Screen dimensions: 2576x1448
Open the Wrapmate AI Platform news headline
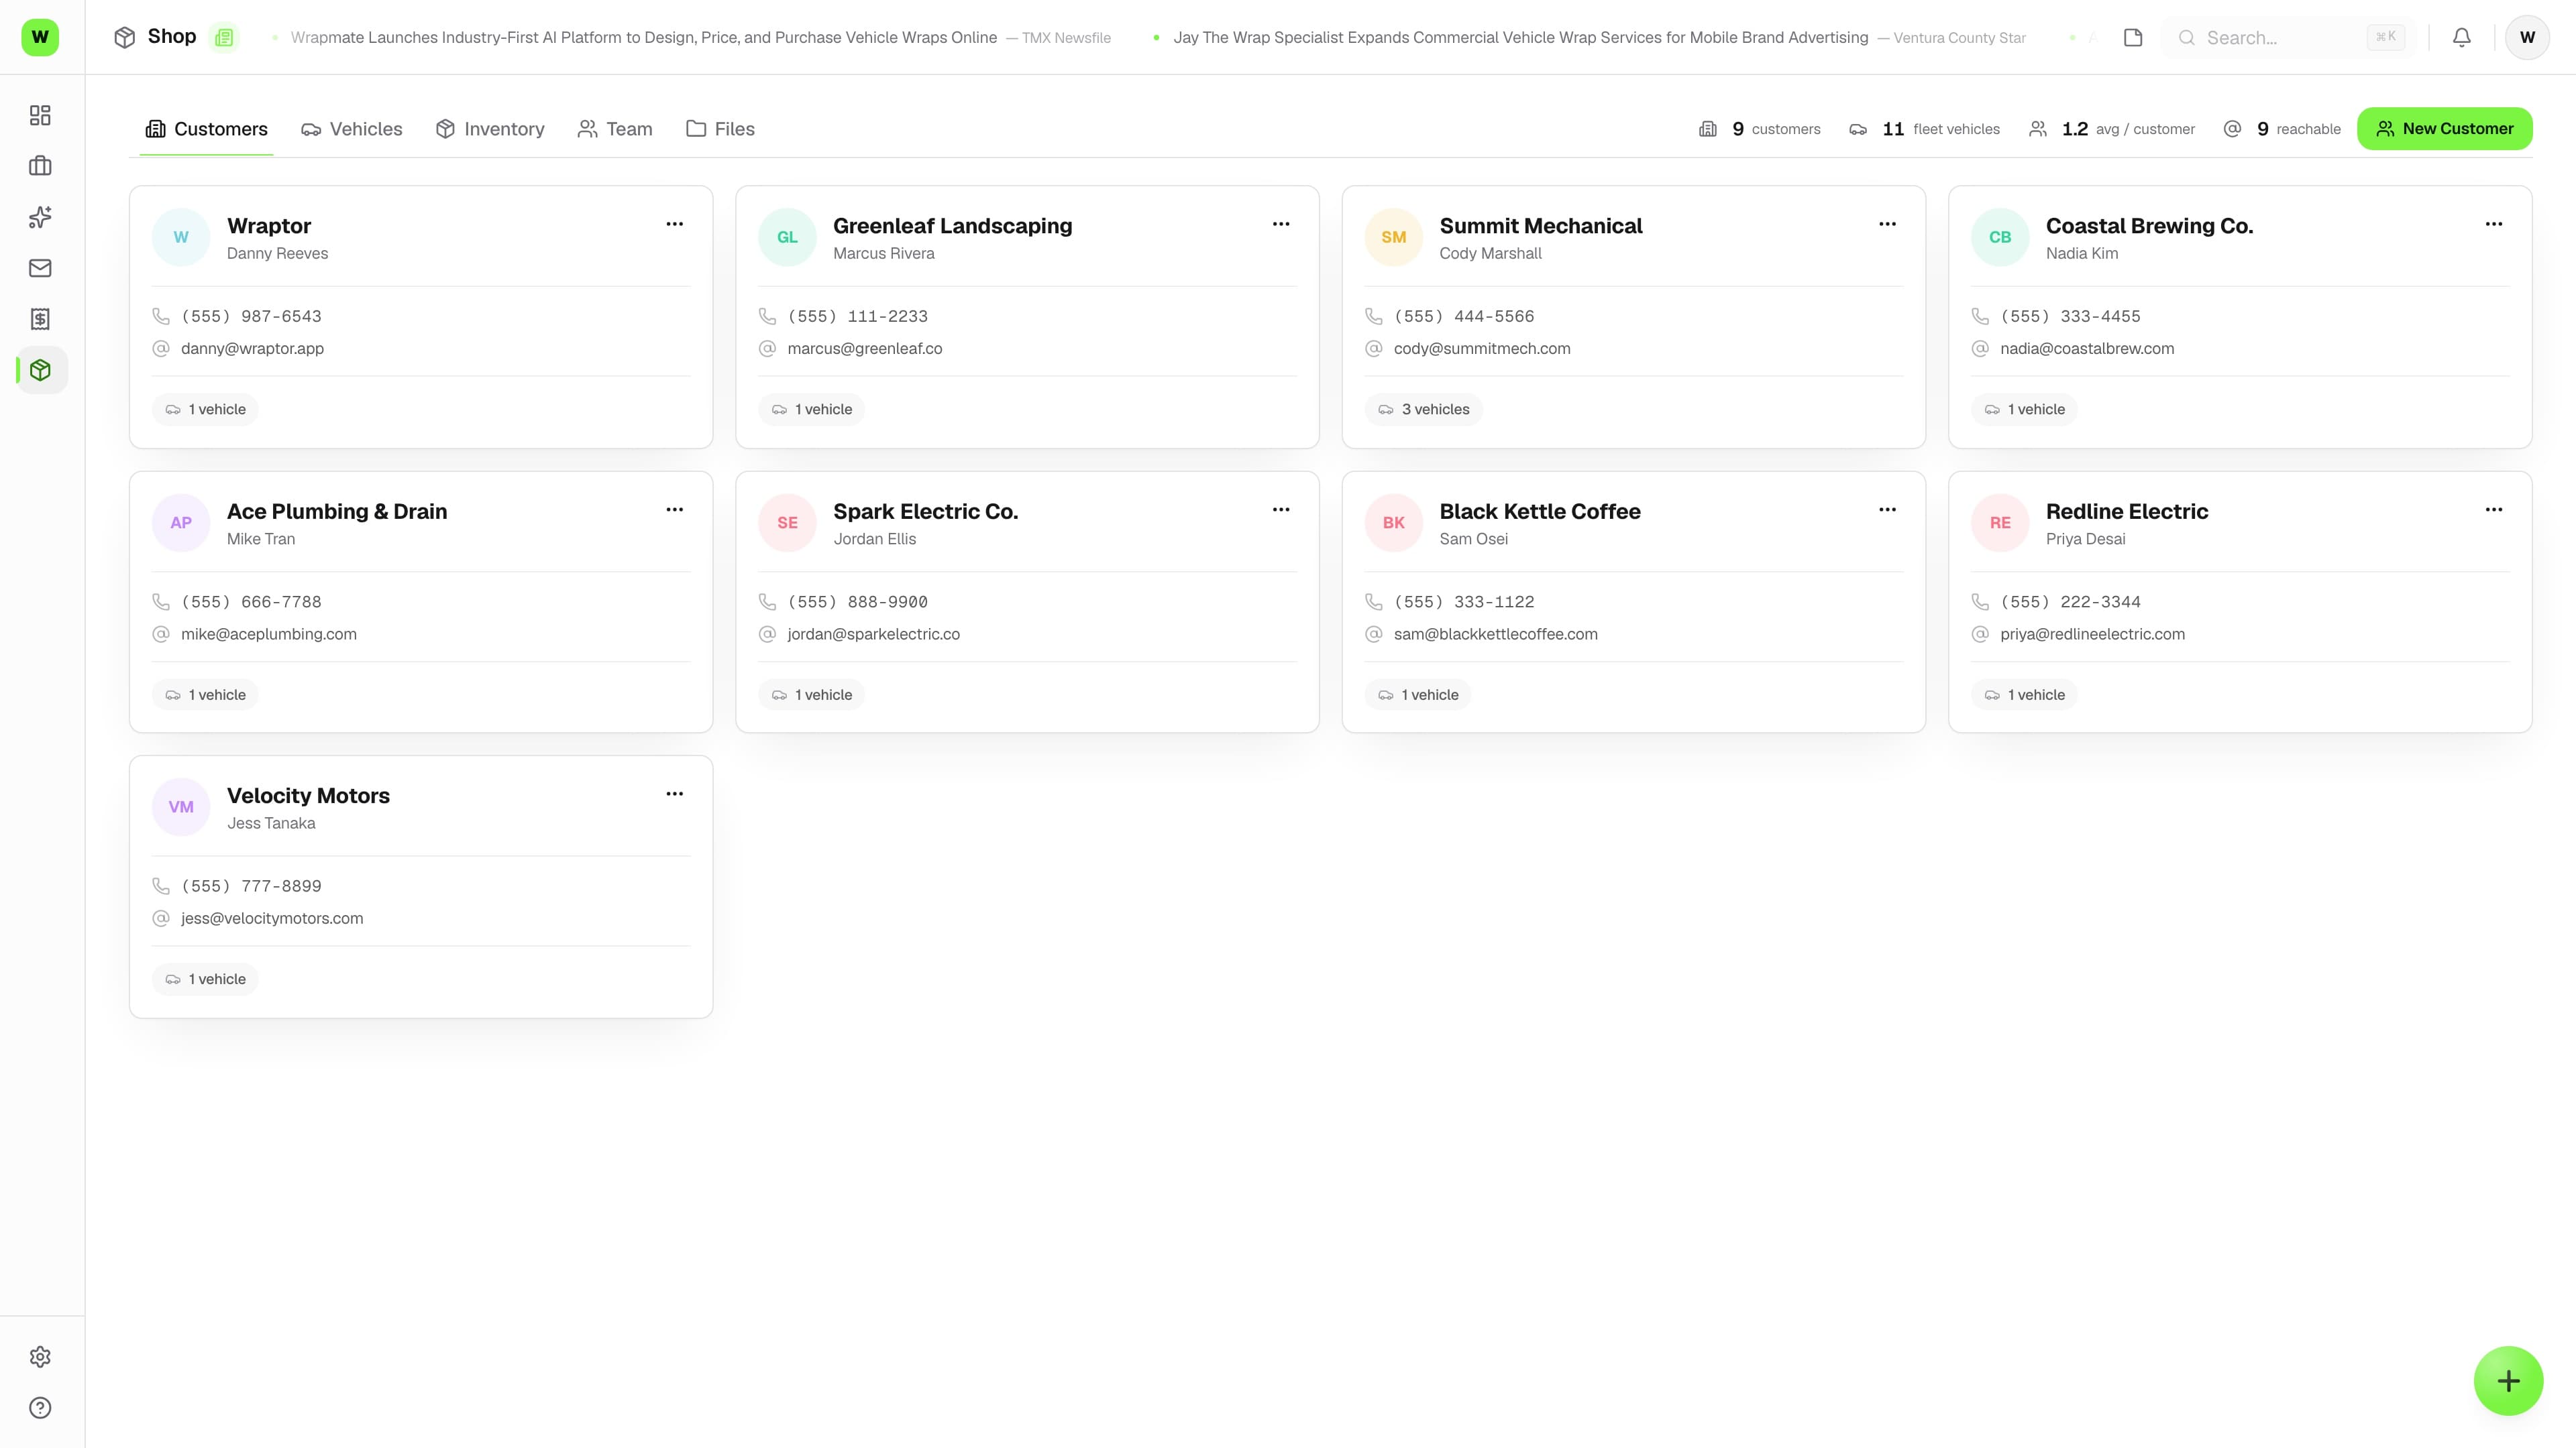pyautogui.click(x=643, y=37)
